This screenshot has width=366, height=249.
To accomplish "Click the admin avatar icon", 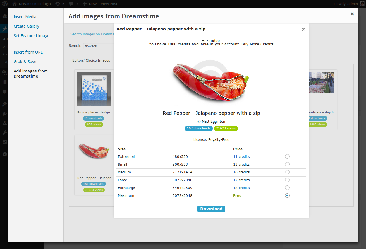I will [362, 4].
